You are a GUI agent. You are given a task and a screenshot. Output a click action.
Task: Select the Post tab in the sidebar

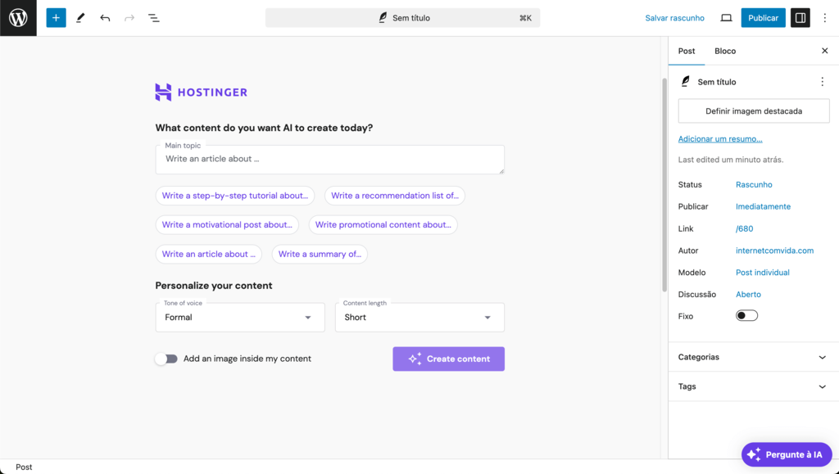[687, 51]
